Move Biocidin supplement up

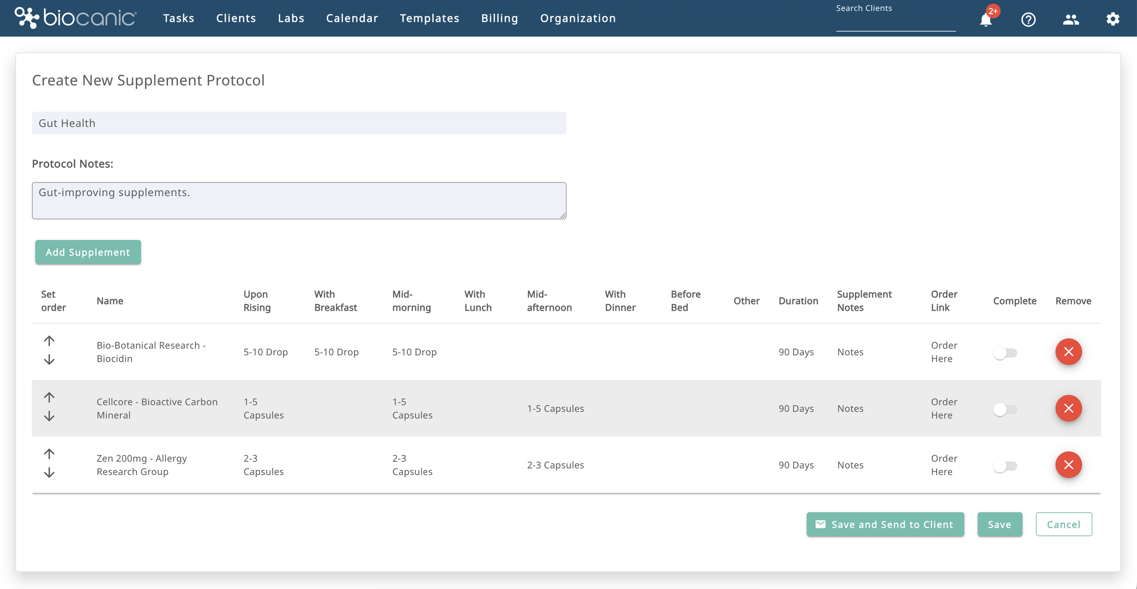pos(49,341)
